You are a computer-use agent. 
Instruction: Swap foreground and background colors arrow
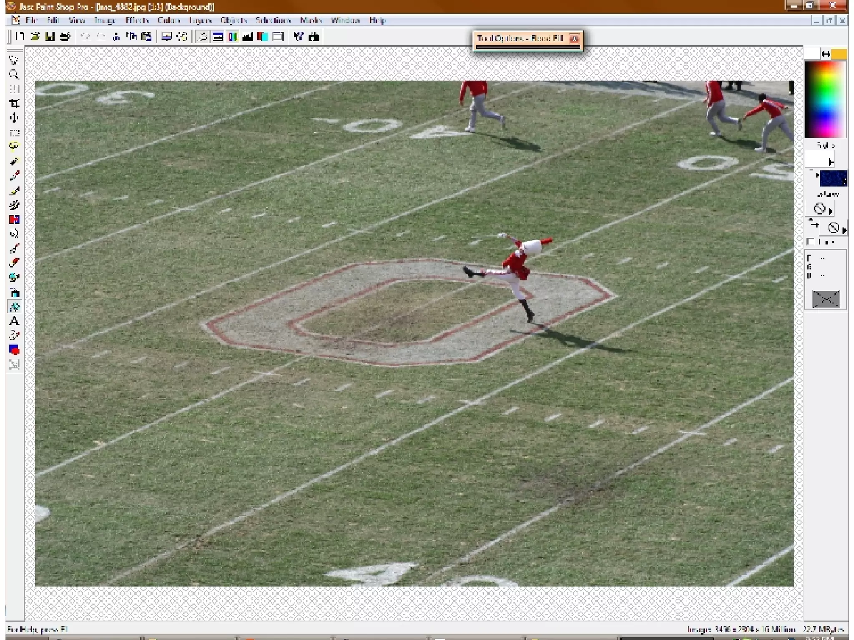coord(826,54)
